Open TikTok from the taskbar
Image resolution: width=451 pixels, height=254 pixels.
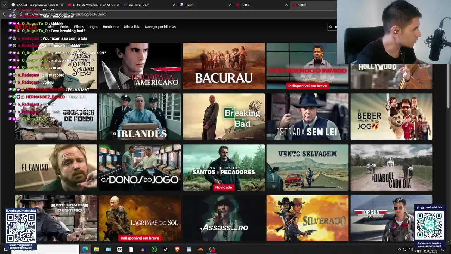166,249
